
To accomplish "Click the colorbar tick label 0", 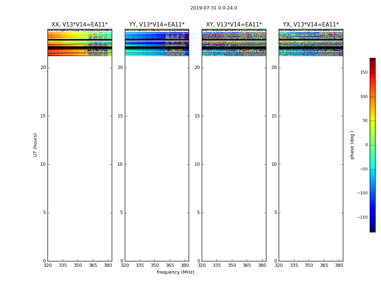I will point(366,145).
